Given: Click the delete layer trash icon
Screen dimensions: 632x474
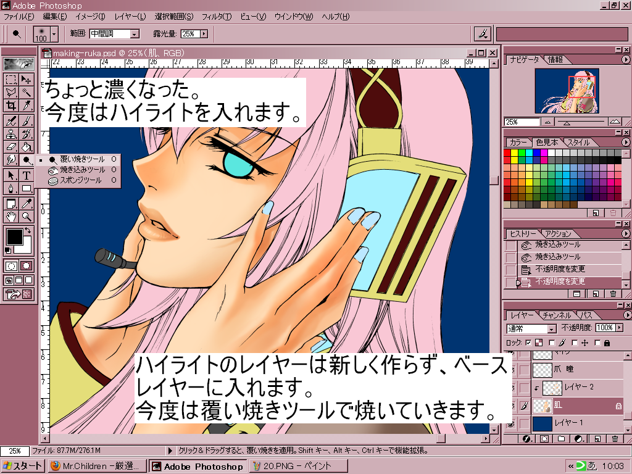Looking at the screenshot, I should 615,439.
